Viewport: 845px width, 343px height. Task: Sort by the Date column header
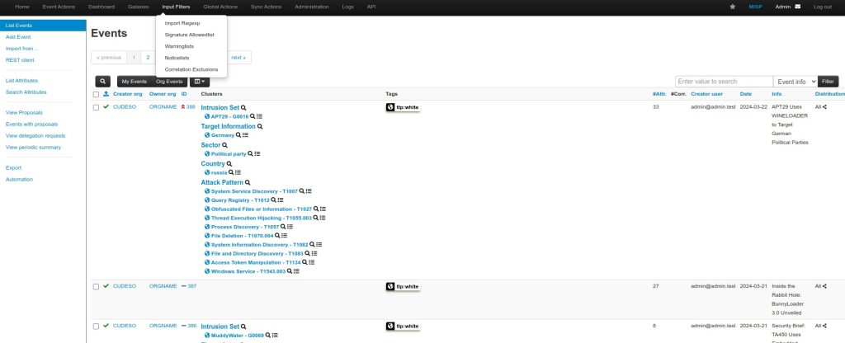point(745,94)
